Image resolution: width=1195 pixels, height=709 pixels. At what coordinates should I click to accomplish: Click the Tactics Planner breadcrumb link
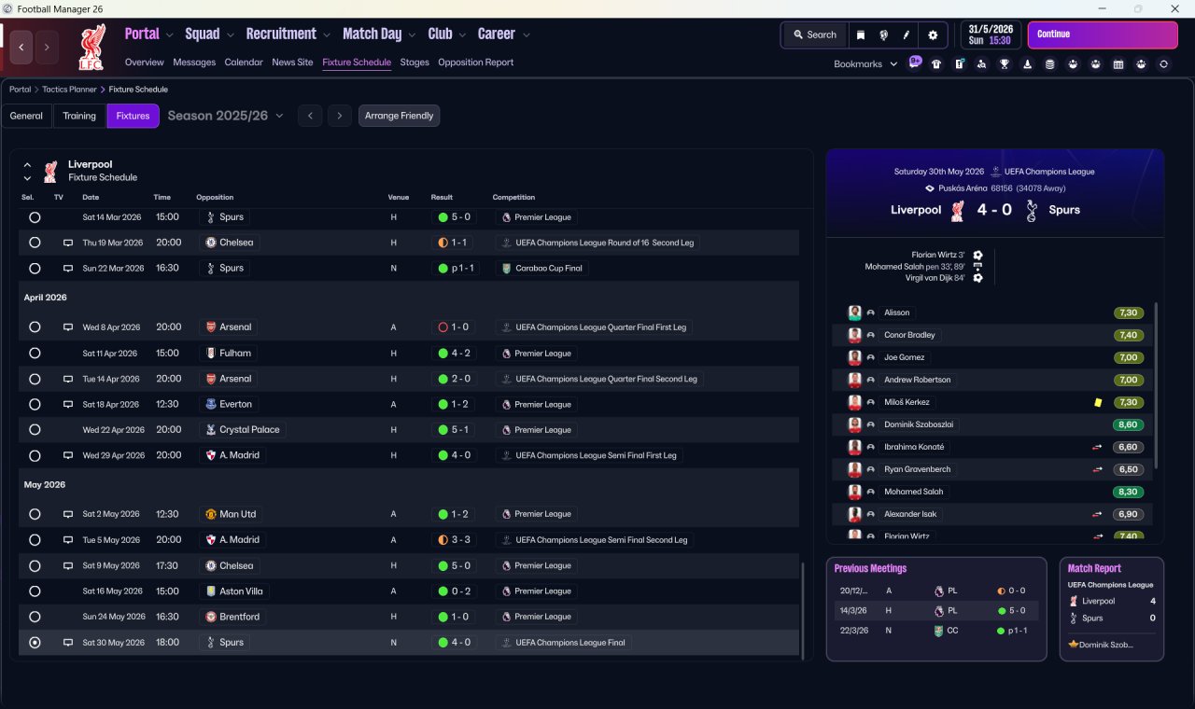coord(69,90)
